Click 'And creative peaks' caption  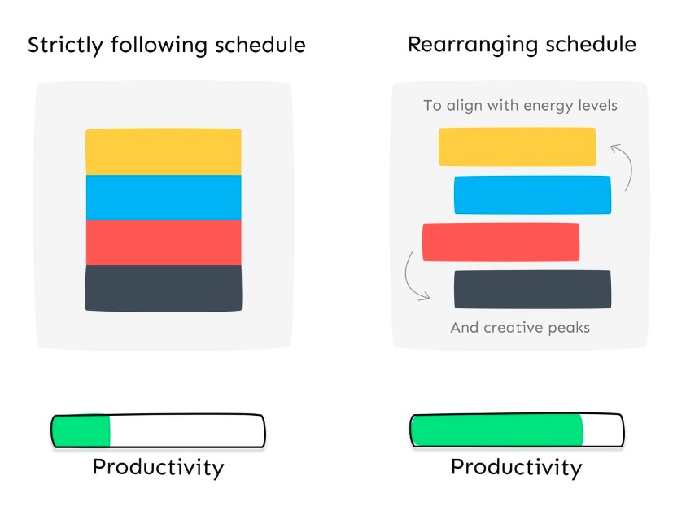(x=520, y=328)
